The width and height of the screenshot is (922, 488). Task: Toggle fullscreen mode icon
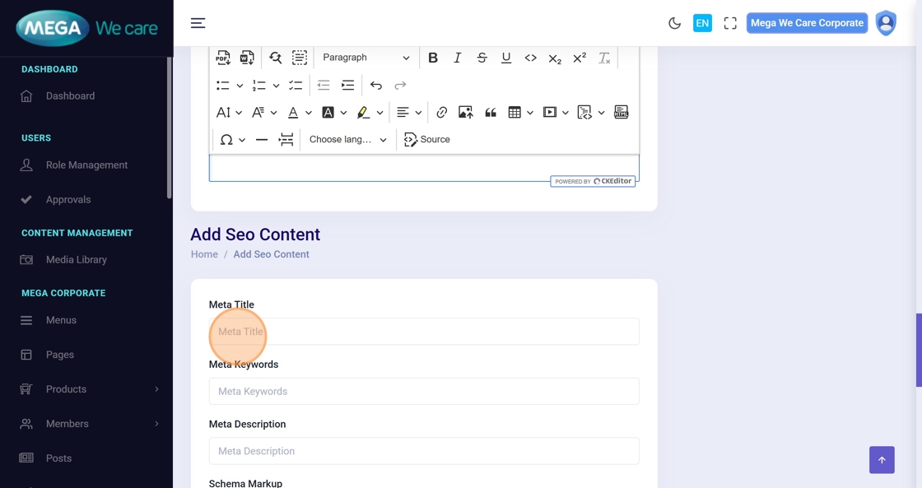(x=730, y=23)
